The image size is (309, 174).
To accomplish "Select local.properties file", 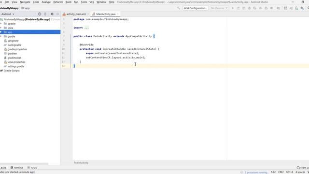I will click(x=16, y=62).
